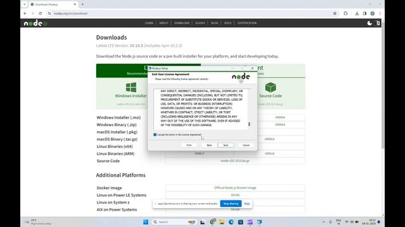Open the GUIDES menu item
Viewport: 405px width, 227px height.
[x=200, y=23]
